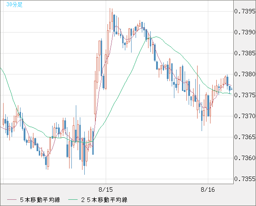
Task: Click the 0.7380 price axis label
Action: click(245, 74)
